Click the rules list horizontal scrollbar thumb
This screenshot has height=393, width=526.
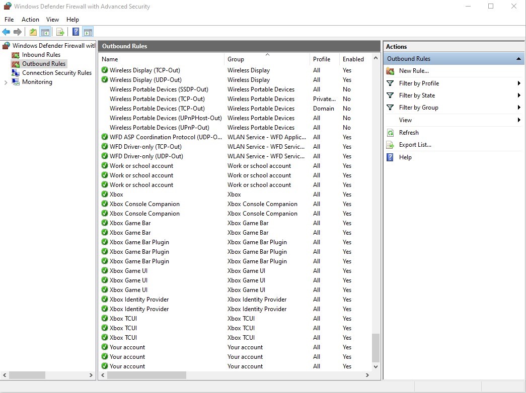pyautogui.click(x=146, y=375)
